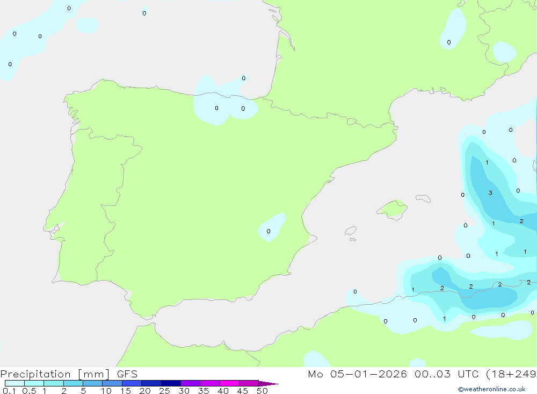This screenshot has height=394, width=537.
Task: Click the '45' legend scale label
Action: pyautogui.click(x=243, y=391)
